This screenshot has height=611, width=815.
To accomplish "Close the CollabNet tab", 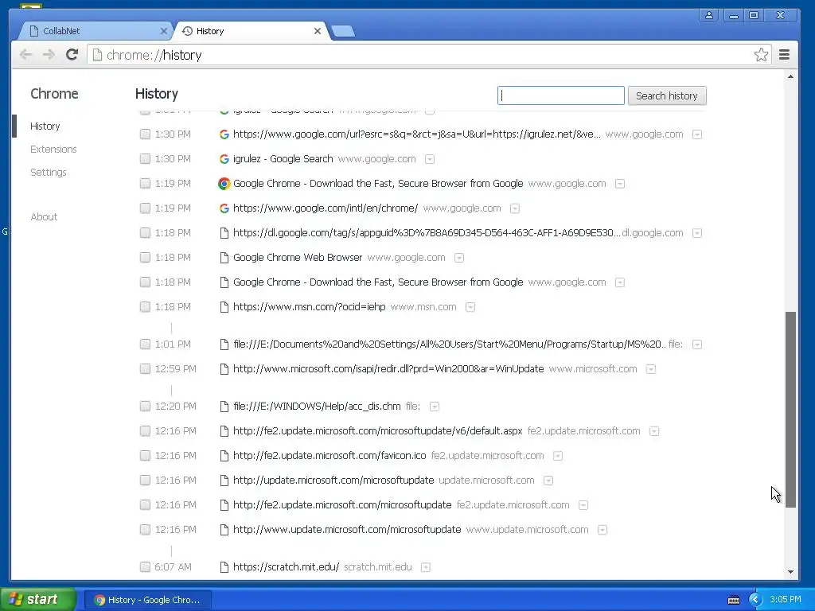I will (x=163, y=31).
